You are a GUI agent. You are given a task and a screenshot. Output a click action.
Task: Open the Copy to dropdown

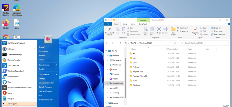tap(152, 31)
